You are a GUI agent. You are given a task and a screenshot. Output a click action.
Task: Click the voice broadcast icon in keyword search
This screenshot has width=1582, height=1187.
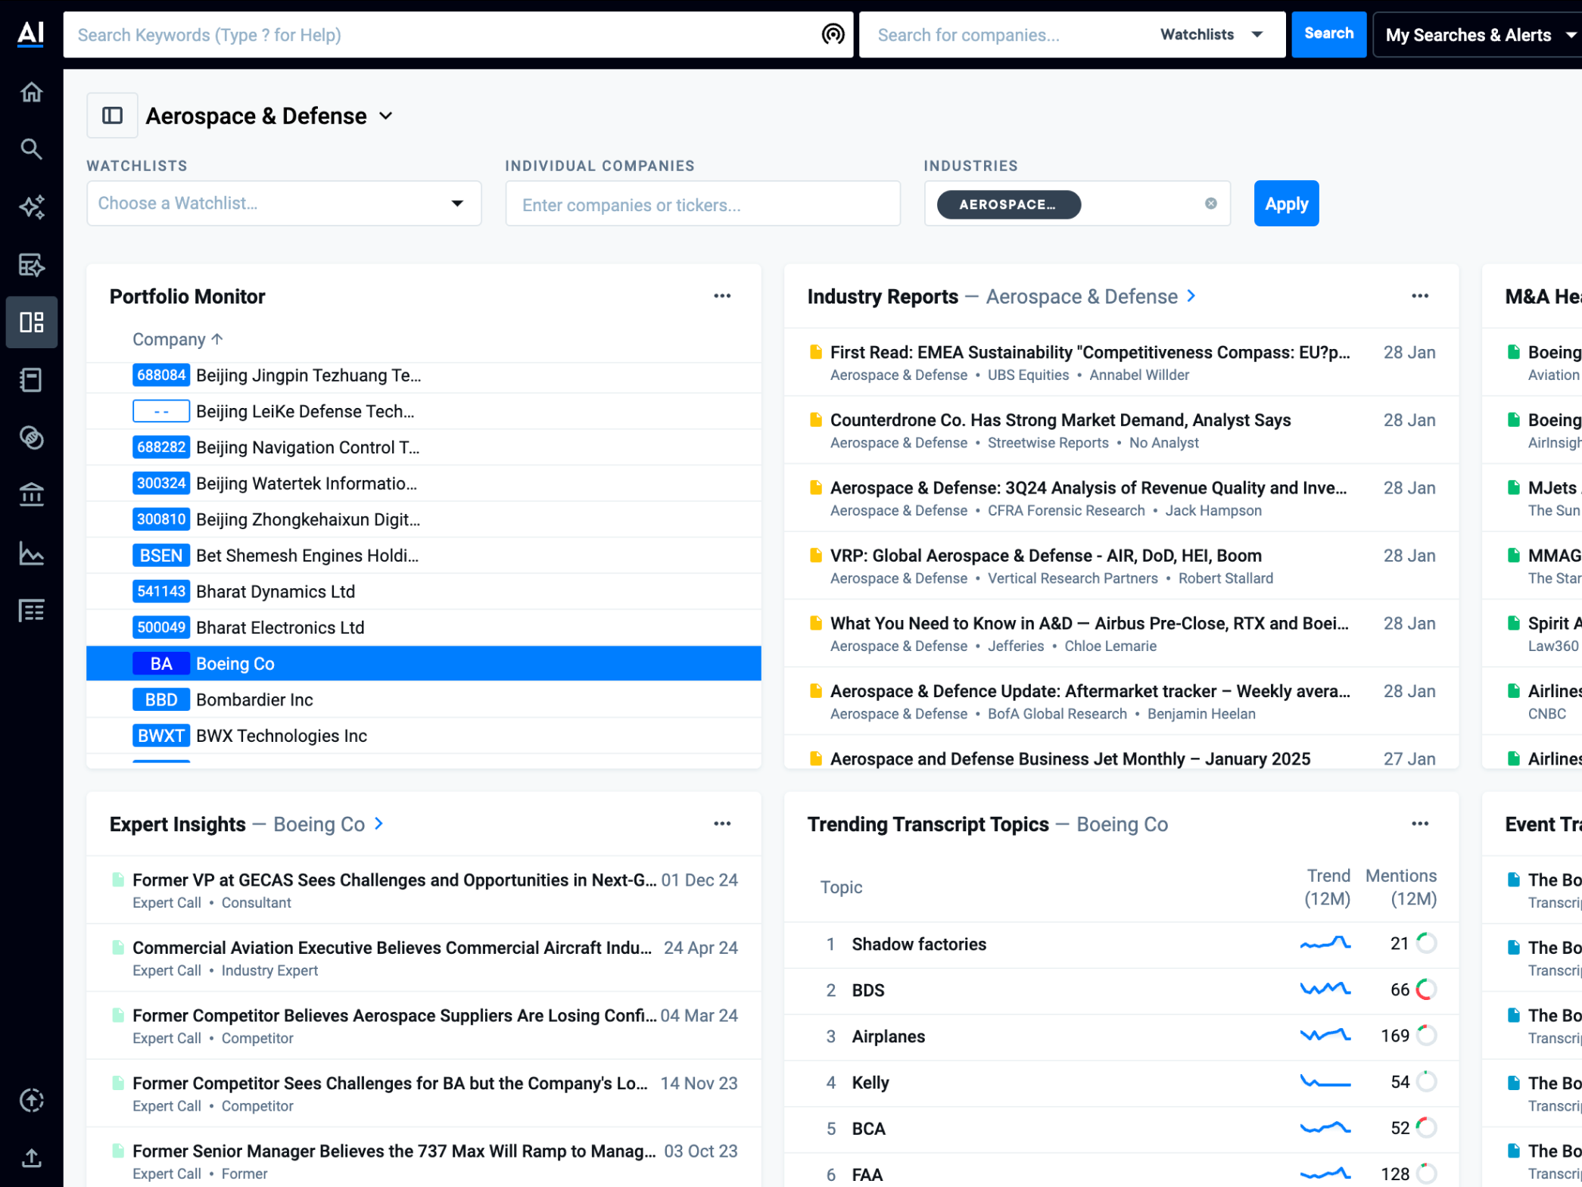(x=833, y=34)
